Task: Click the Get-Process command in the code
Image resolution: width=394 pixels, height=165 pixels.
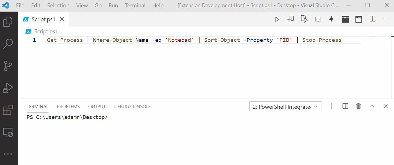Action: point(65,40)
